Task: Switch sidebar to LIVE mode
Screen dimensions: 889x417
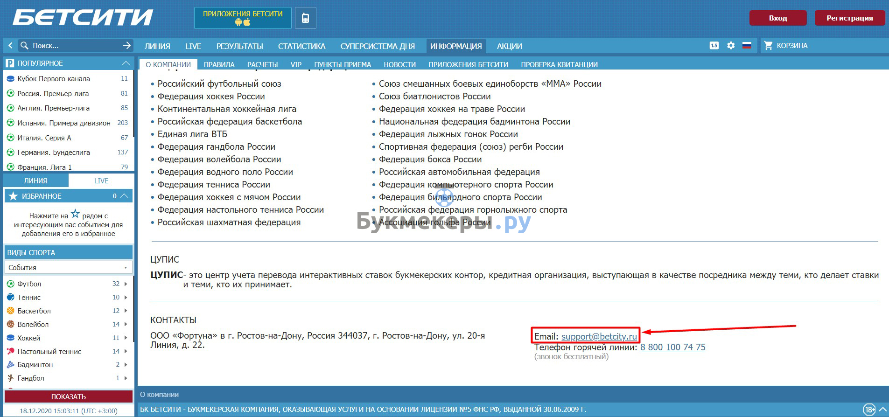Action: pyautogui.click(x=101, y=181)
